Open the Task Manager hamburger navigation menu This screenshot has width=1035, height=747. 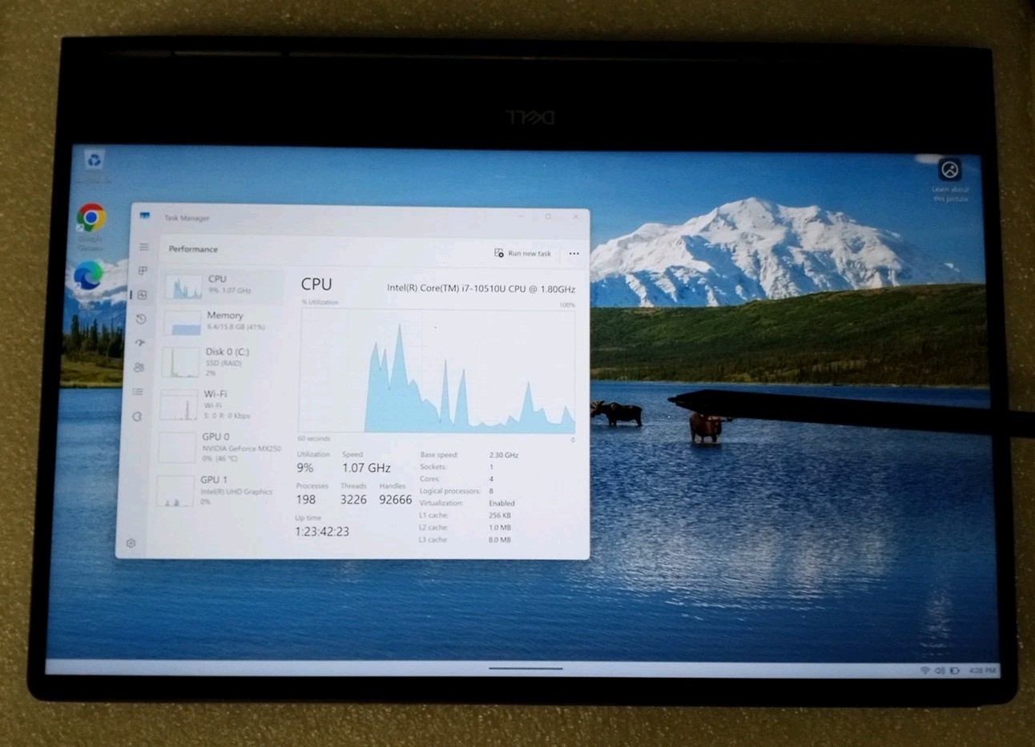click(x=144, y=248)
